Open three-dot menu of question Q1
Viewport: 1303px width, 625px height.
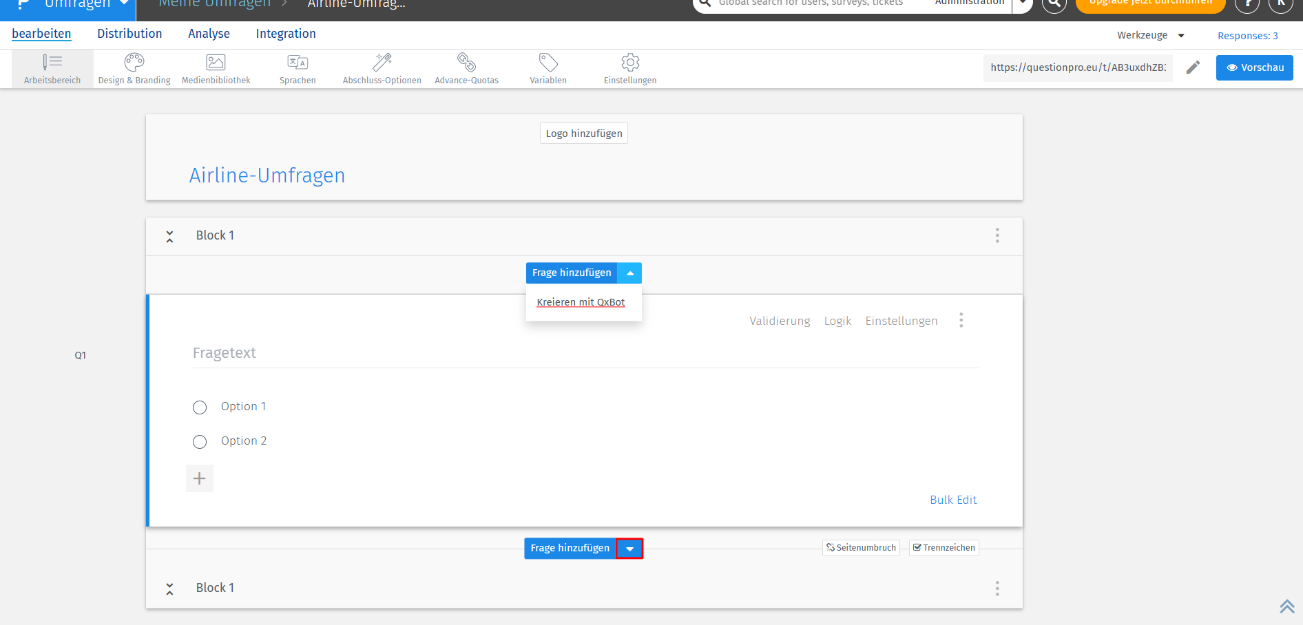(x=961, y=320)
